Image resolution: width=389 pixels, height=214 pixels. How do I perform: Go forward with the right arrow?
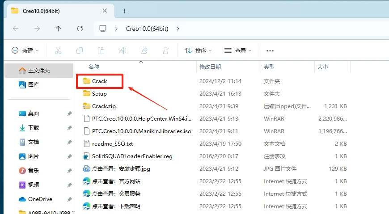(37, 29)
